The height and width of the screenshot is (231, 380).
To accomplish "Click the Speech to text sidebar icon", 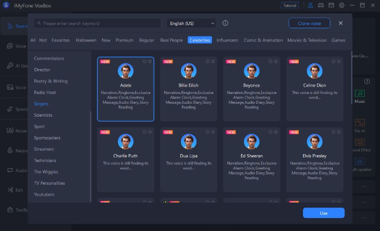I will click(x=10, y=109).
